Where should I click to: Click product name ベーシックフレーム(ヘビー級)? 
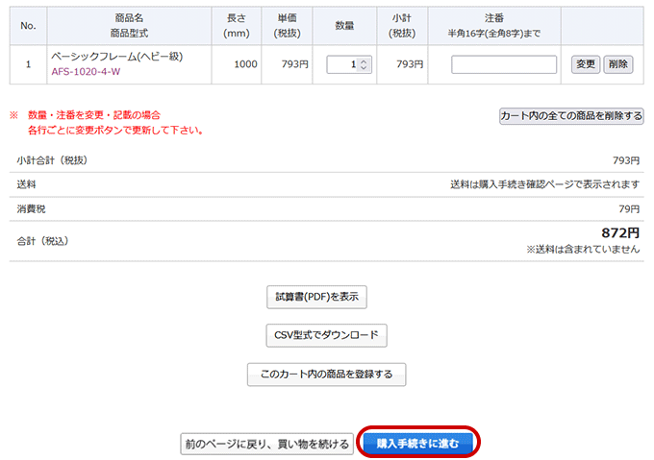coord(116,57)
